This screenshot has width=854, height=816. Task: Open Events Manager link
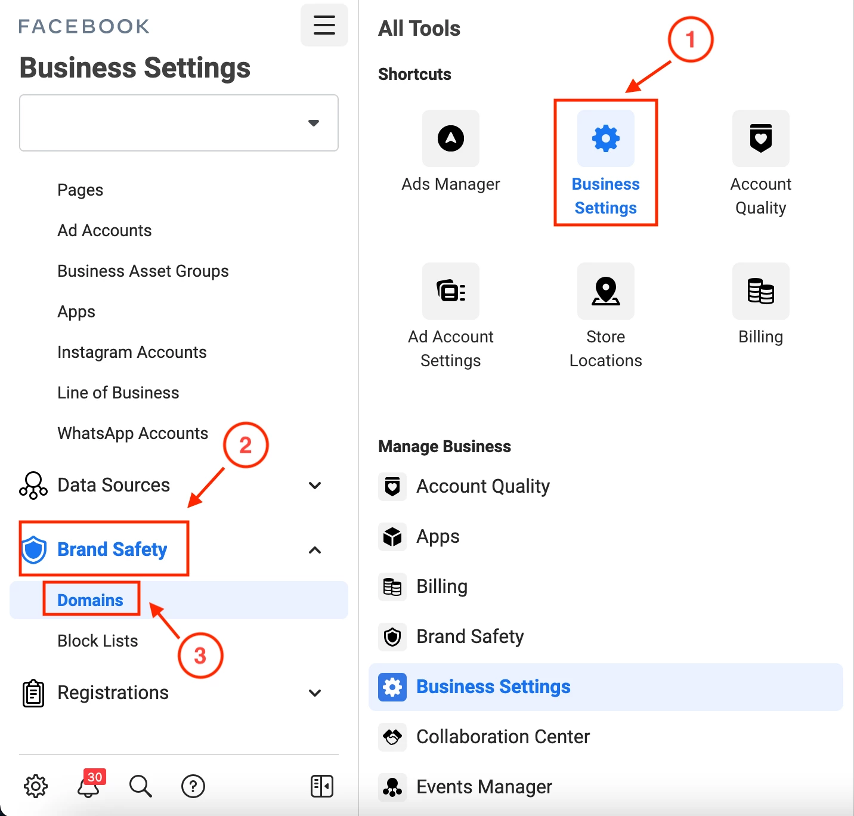tap(484, 787)
